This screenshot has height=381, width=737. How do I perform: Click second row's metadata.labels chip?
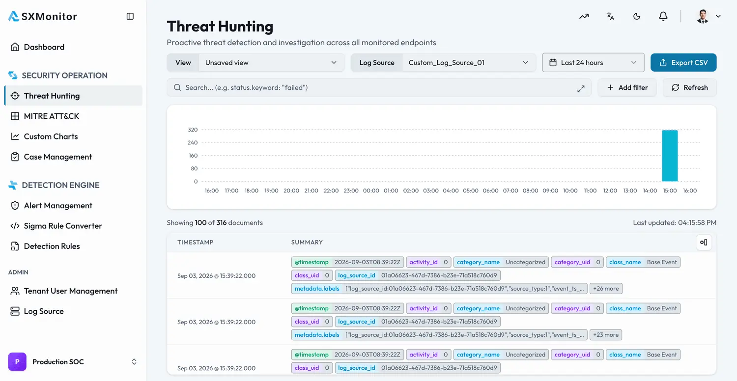click(439, 335)
